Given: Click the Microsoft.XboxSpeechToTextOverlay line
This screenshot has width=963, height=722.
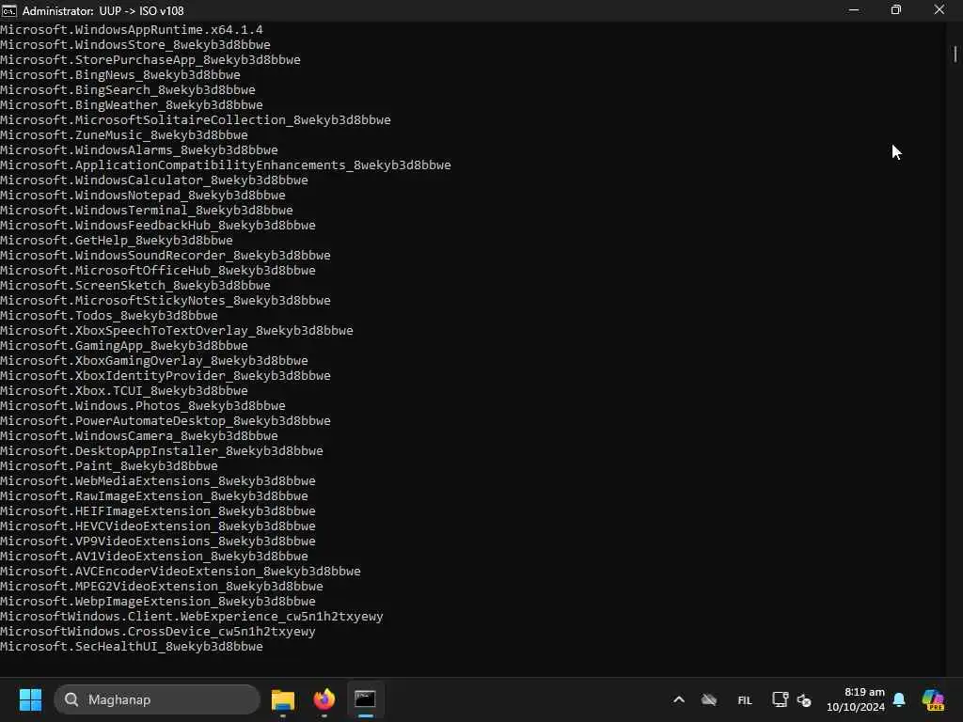Looking at the screenshot, I should 177,330.
